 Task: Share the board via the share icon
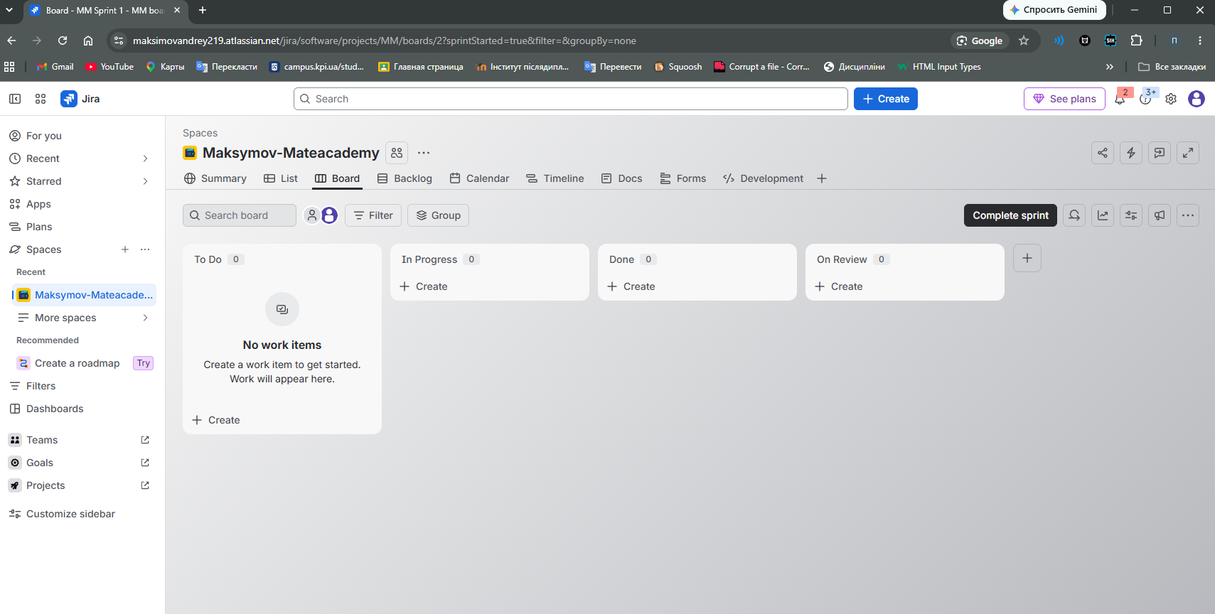(x=1103, y=153)
